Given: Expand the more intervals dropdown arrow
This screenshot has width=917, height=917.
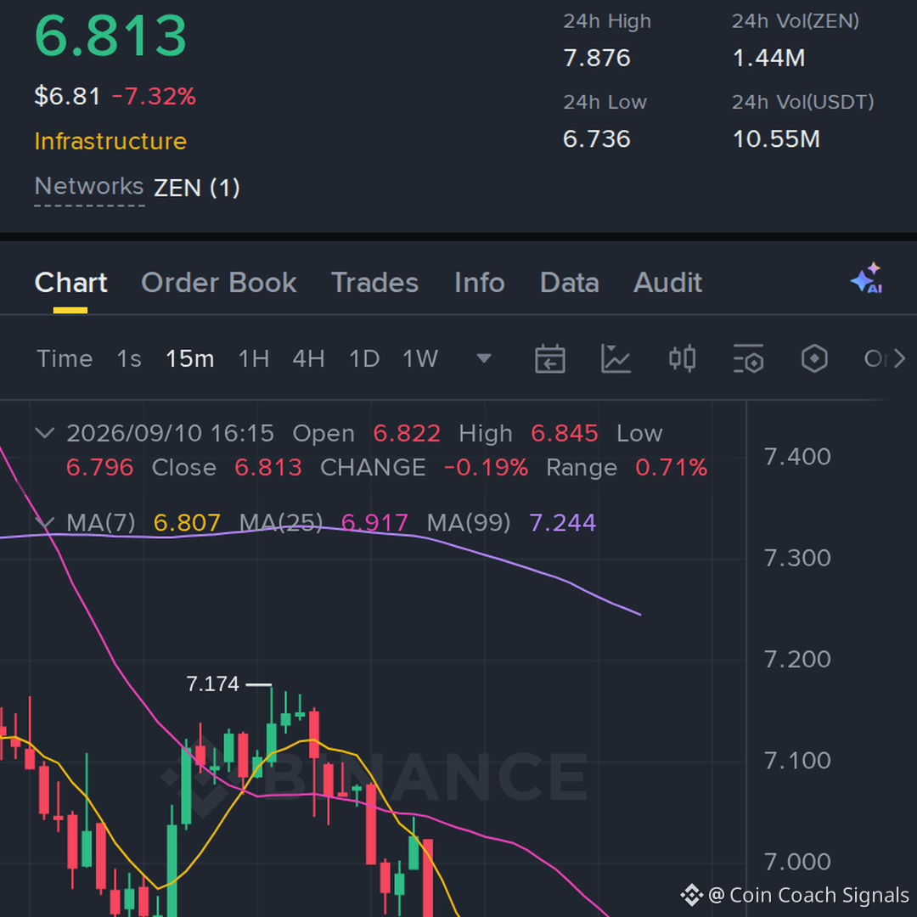Looking at the screenshot, I should [484, 358].
